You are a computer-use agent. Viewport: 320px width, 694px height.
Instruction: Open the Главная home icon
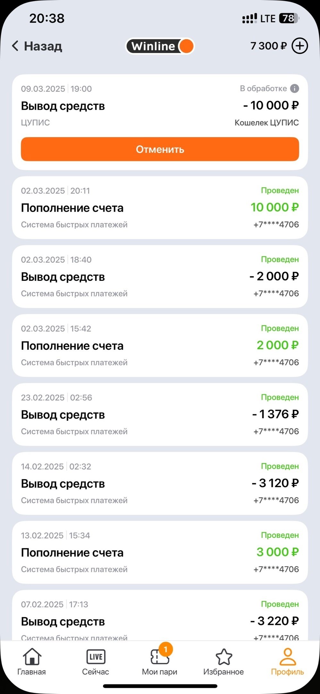coord(32,657)
